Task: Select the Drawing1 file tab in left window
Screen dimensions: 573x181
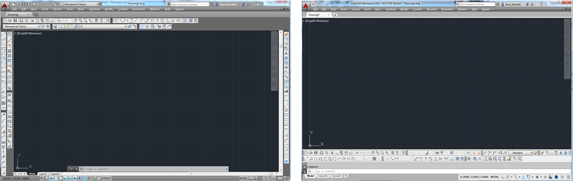Action: point(13,15)
